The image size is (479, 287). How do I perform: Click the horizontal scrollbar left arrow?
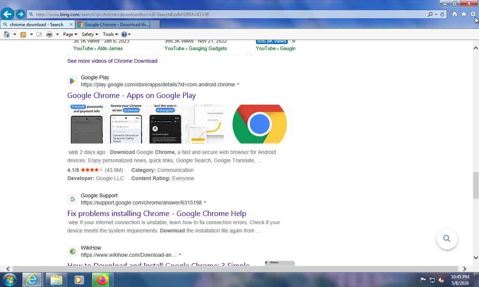click(8, 269)
